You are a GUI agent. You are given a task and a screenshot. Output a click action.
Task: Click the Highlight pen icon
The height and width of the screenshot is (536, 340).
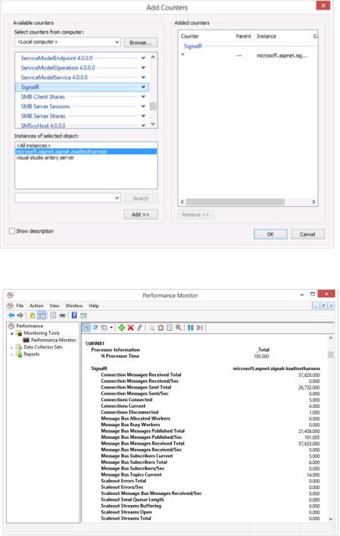[x=139, y=327]
